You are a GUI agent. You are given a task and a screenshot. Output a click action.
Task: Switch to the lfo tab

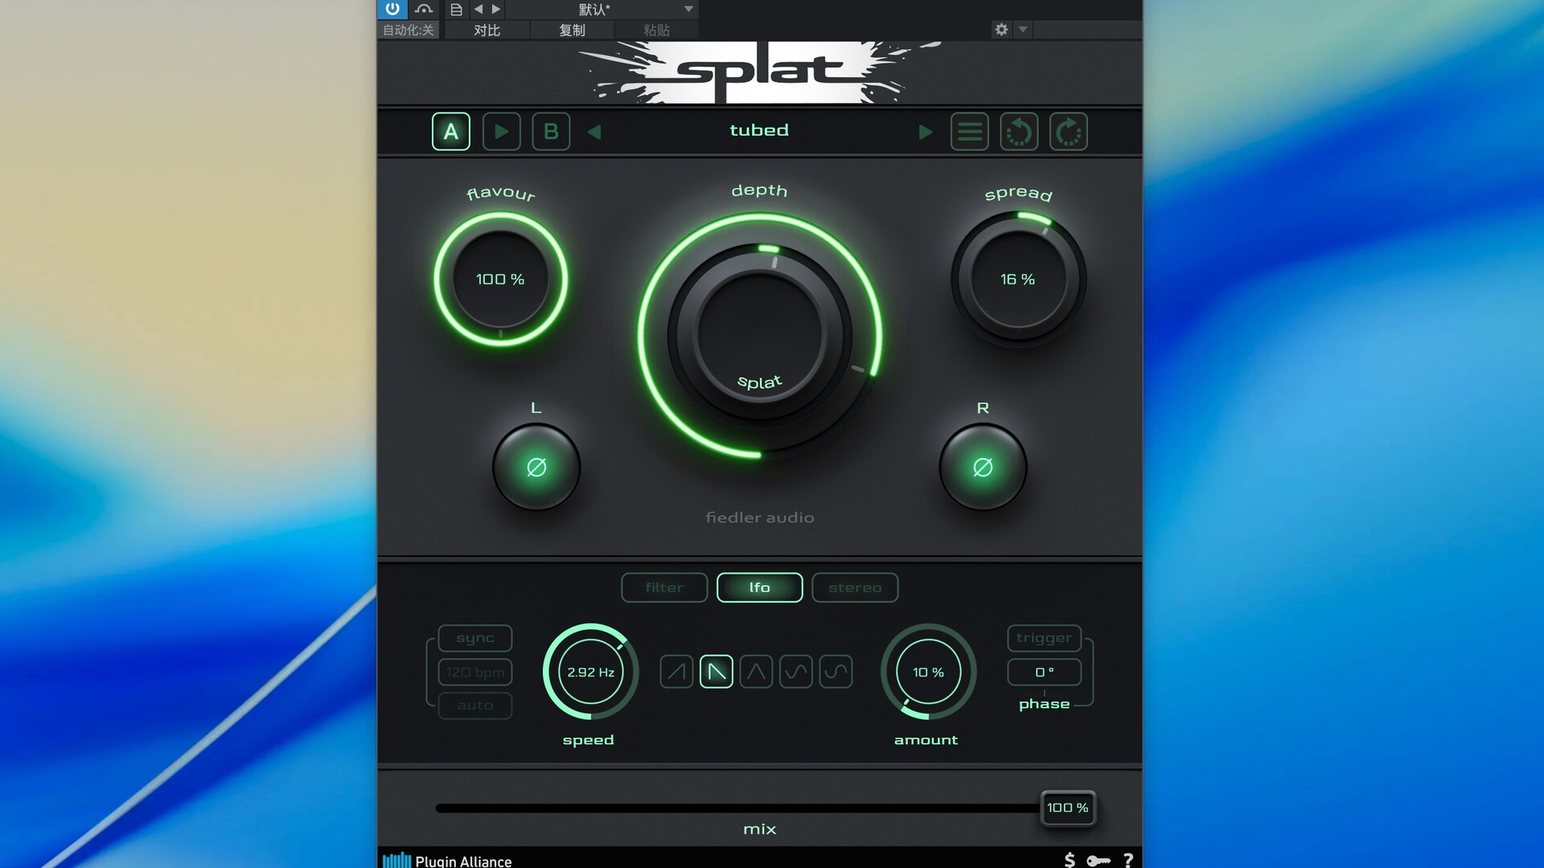760,588
